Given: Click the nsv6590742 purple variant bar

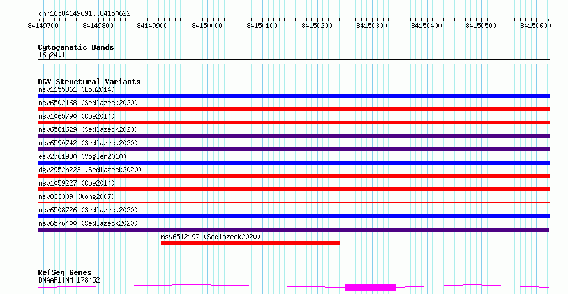Looking at the screenshot, I should click(294, 149).
